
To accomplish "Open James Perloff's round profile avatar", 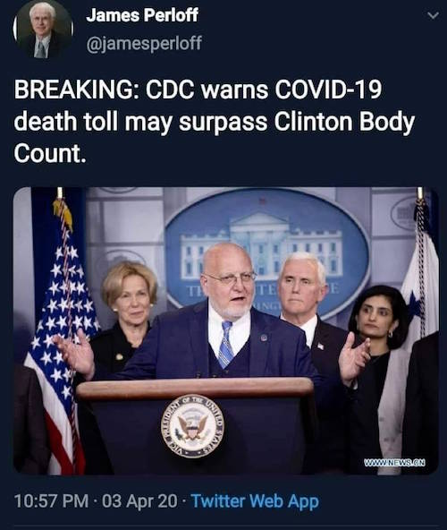I will click(43, 30).
